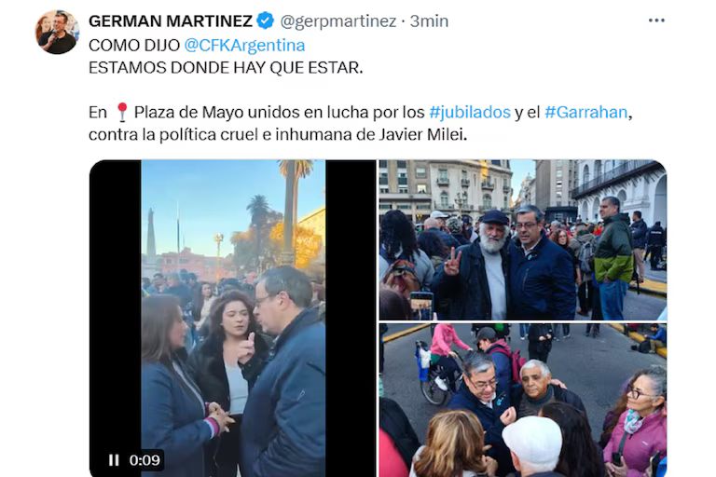
Task: Click the COMO DIJO opening text
Action: pyautogui.click(x=134, y=46)
